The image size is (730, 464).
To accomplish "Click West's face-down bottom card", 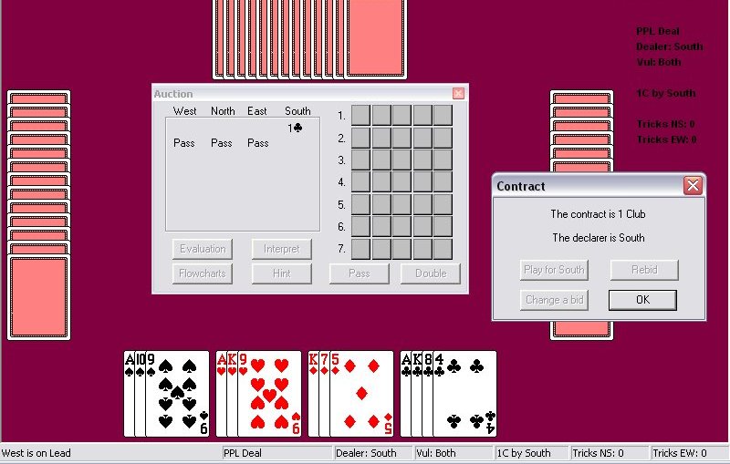I will (x=39, y=297).
